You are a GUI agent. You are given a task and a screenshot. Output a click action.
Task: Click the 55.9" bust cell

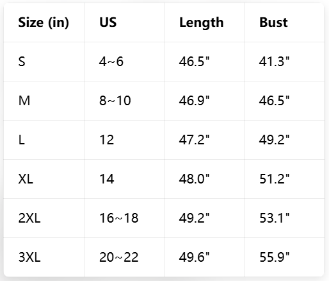[x=275, y=257]
